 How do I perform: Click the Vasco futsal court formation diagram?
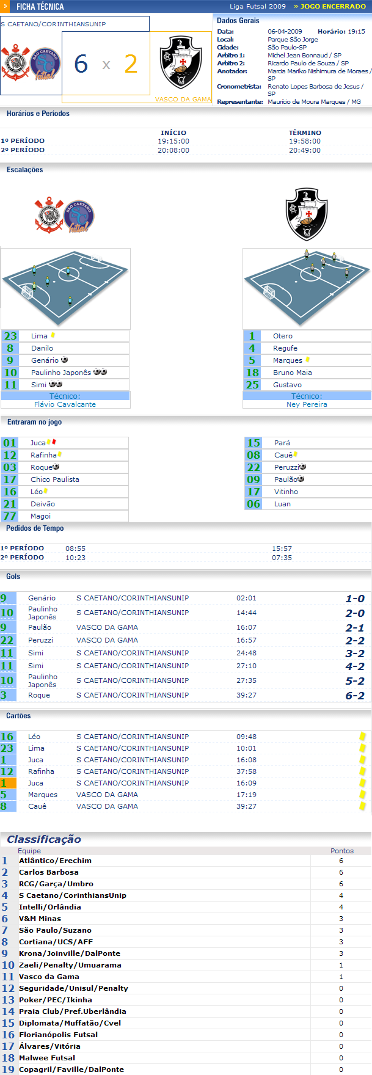307,288
